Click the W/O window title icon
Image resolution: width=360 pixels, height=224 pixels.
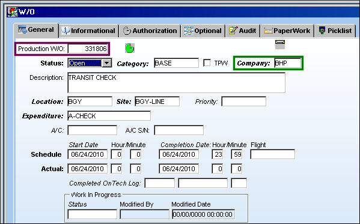pyautogui.click(x=12, y=11)
